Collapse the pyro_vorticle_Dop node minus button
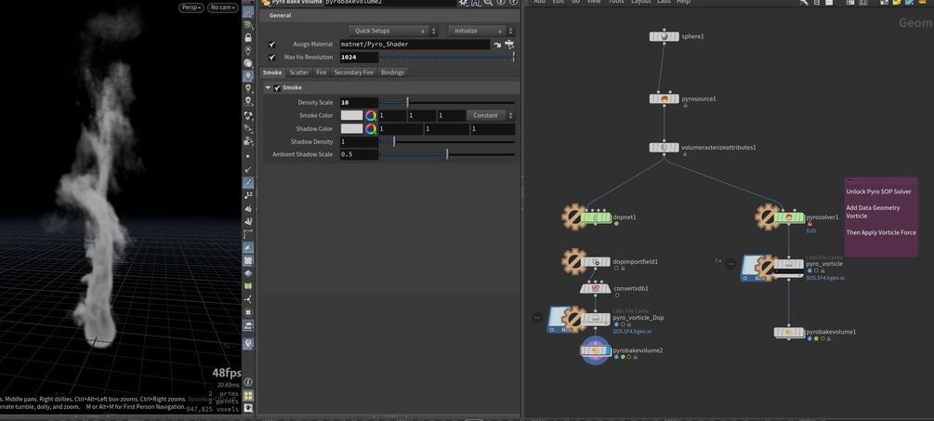 (537, 318)
